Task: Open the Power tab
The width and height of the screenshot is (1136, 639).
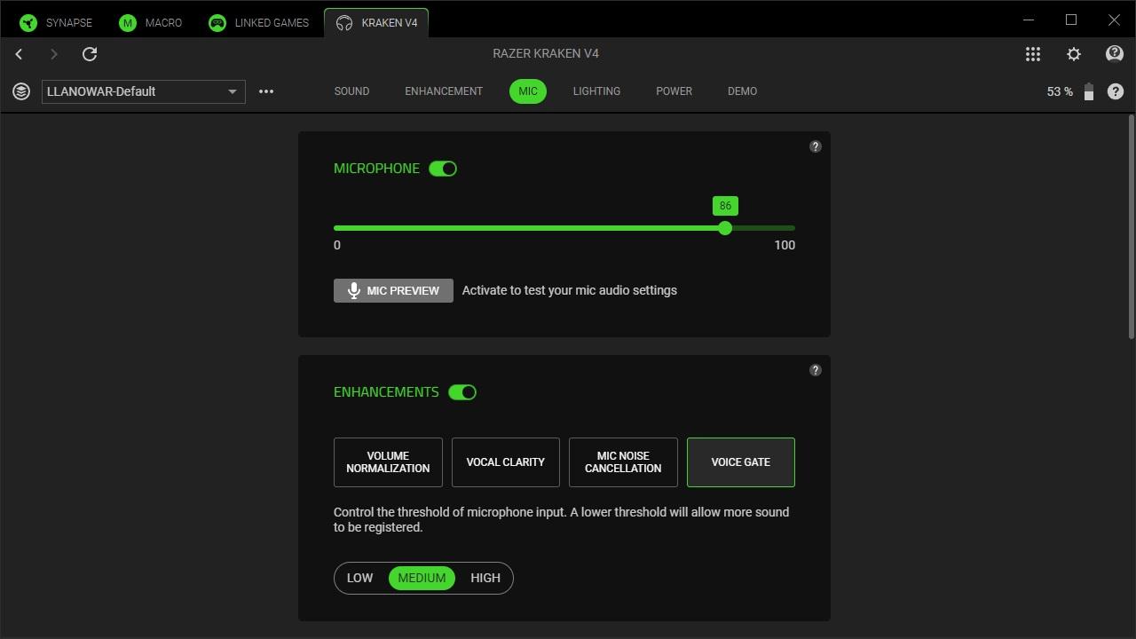Action: 674,91
